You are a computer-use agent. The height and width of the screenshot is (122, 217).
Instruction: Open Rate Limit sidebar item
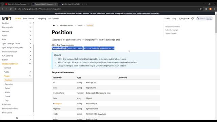pyautogui.click(x=6, y=104)
